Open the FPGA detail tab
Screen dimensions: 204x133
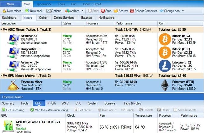point(52,103)
